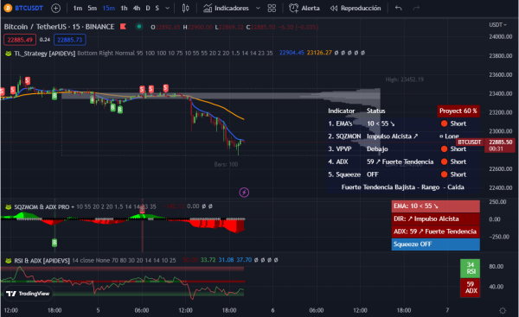Select the 4h timeframe
The height and width of the screenshot is (317, 519).
pos(137,9)
